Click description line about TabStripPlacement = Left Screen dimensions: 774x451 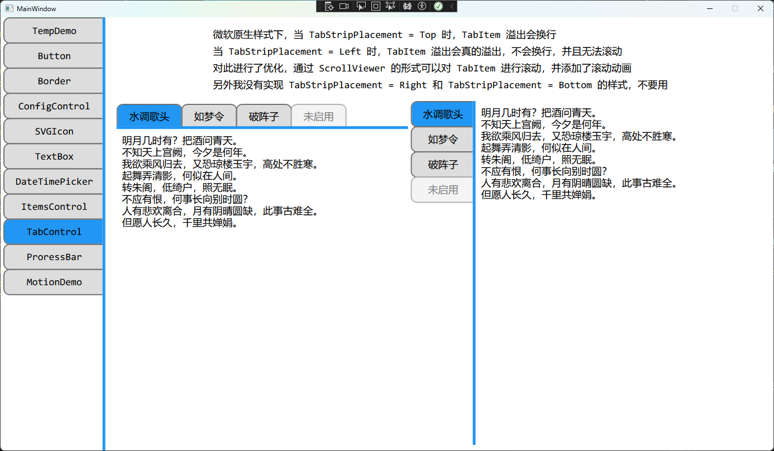(417, 51)
